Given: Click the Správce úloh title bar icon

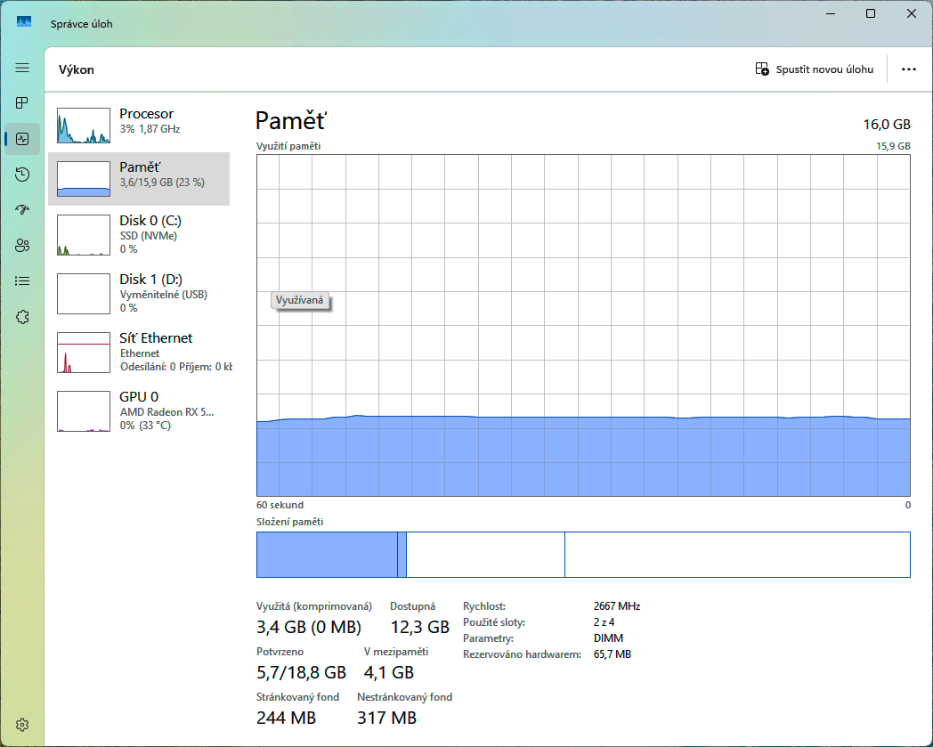Looking at the screenshot, I should coord(24,22).
